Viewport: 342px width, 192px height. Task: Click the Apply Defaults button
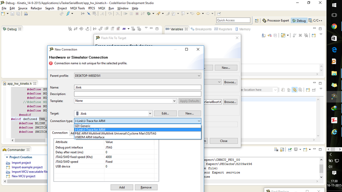190,101
